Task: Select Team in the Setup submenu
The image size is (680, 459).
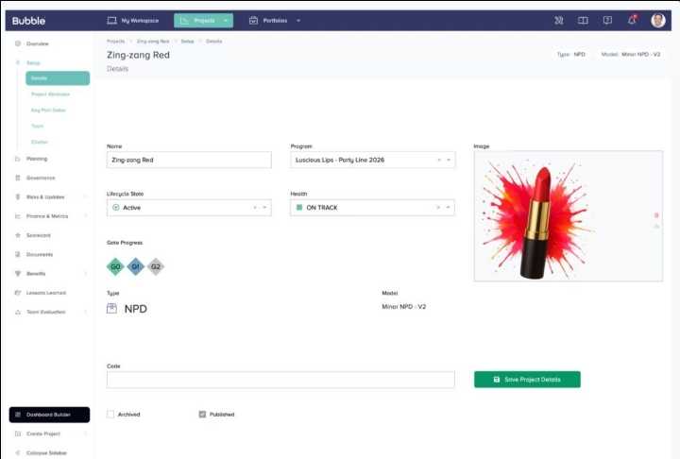Action: coord(37,126)
